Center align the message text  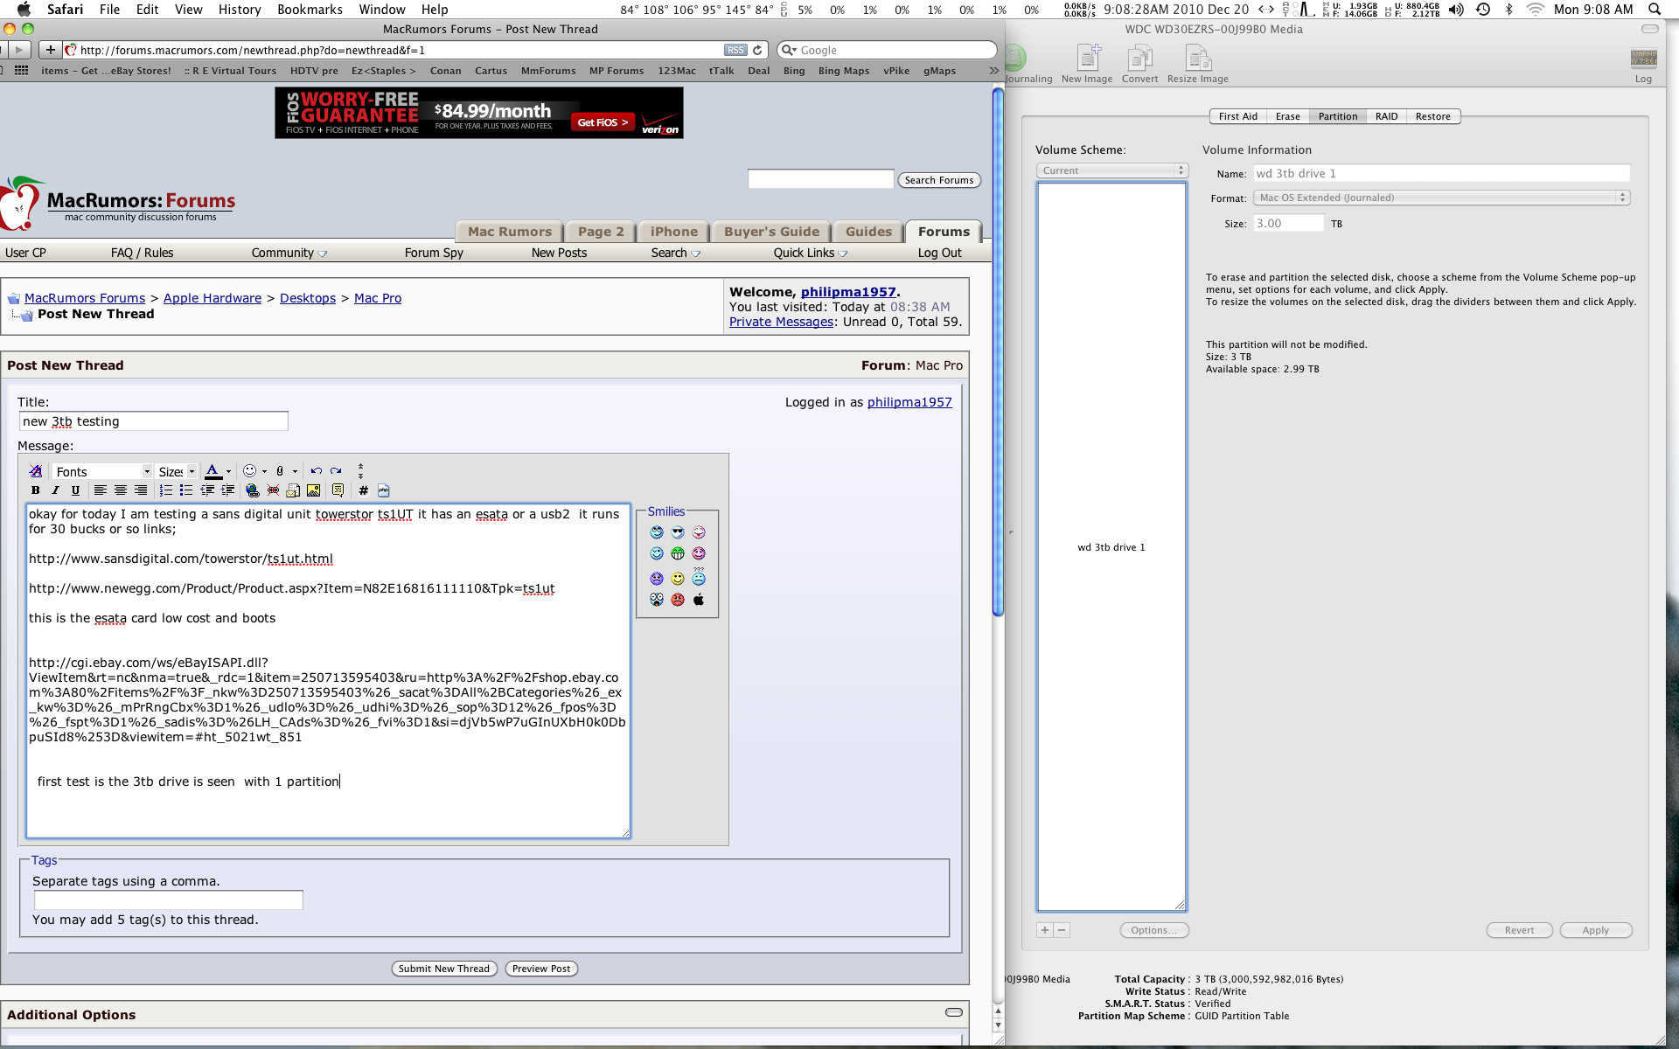tap(121, 490)
